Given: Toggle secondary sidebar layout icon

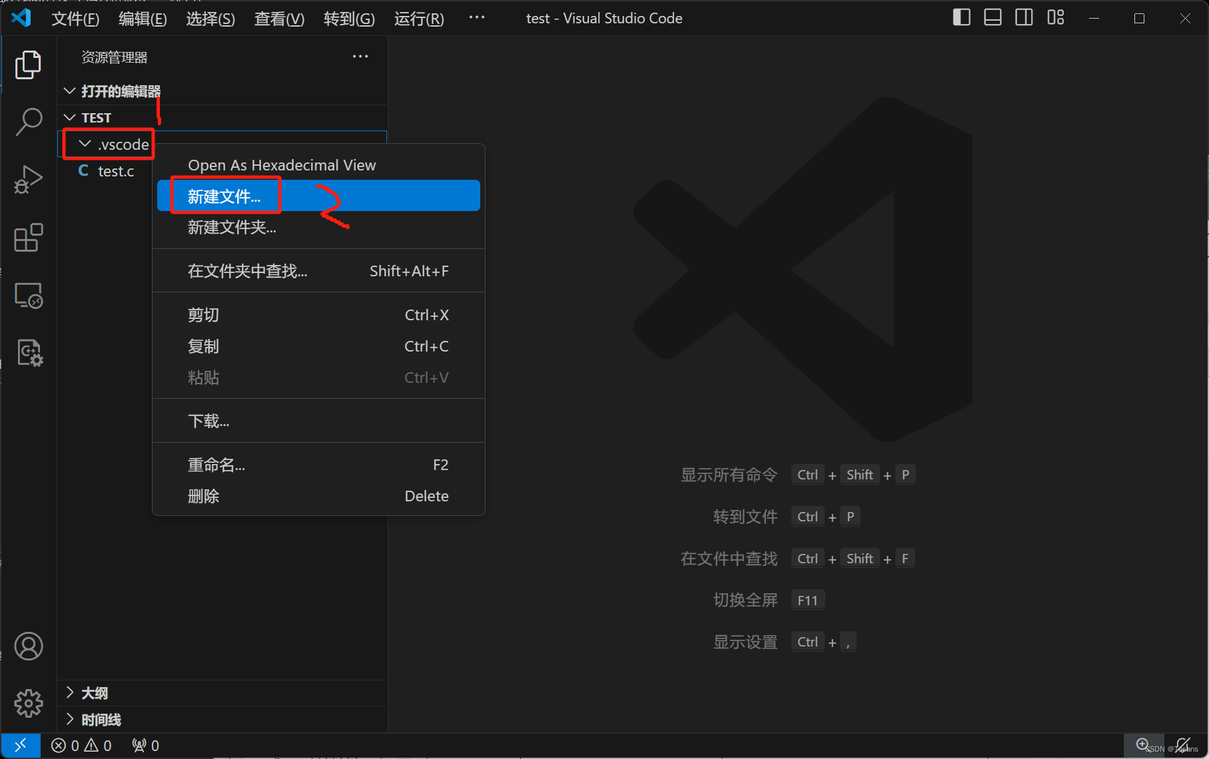Looking at the screenshot, I should coord(1024,18).
